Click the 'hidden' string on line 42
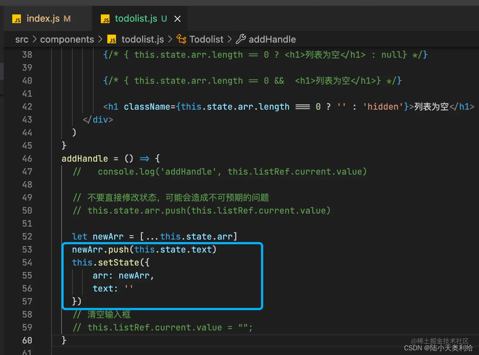 (383, 107)
